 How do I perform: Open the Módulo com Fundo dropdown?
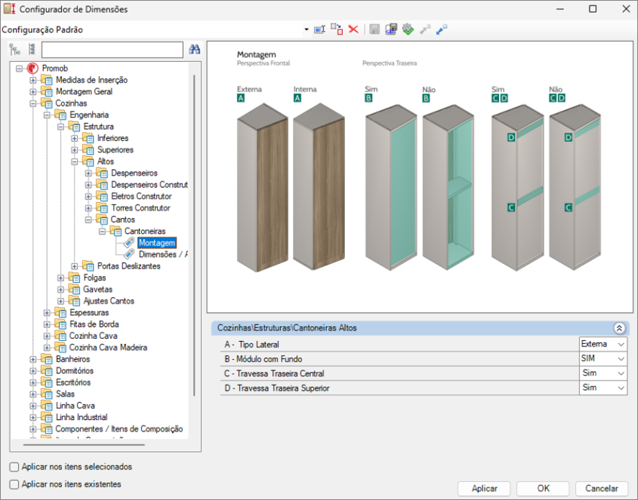click(x=603, y=359)
